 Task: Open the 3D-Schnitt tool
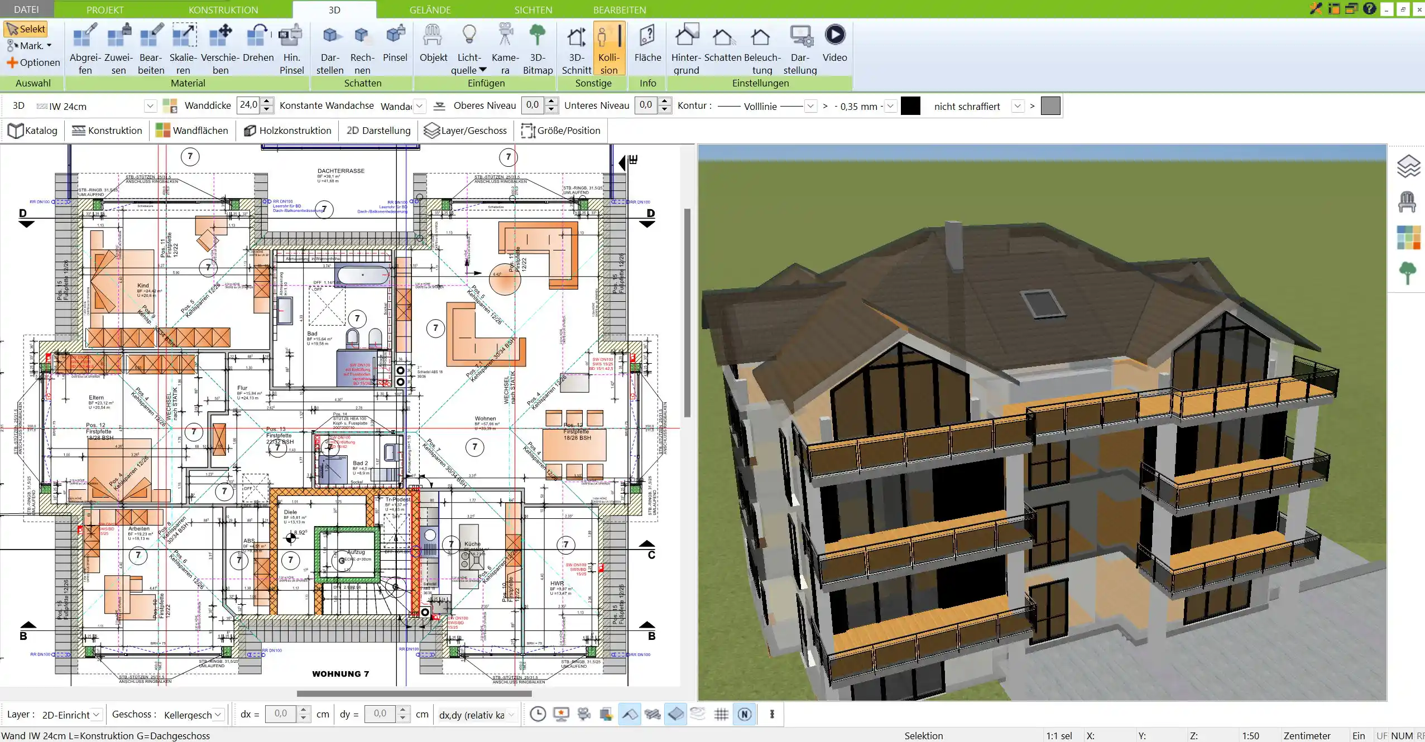pyautogui.click(x=575, y=47)
